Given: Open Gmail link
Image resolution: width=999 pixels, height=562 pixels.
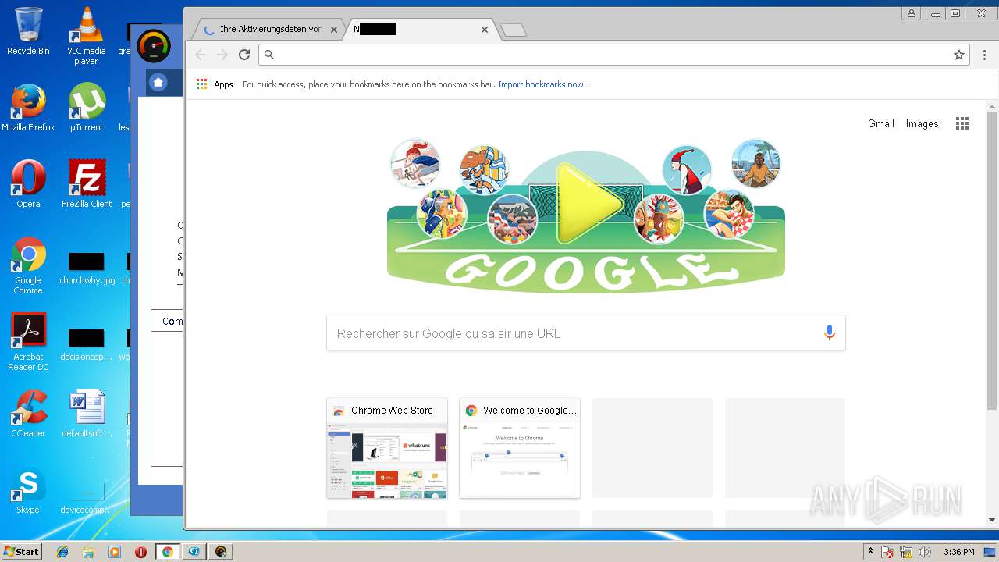Looking at the screenshot, I should point(880,123).
